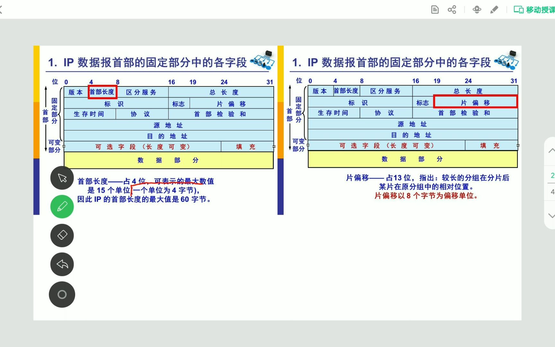Open the right slide about 片偏移
The height and width of the screenshot is (347, 555).
pos(400,130)
